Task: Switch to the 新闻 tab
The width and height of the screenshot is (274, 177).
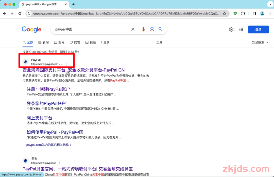Action: [44, 42]
